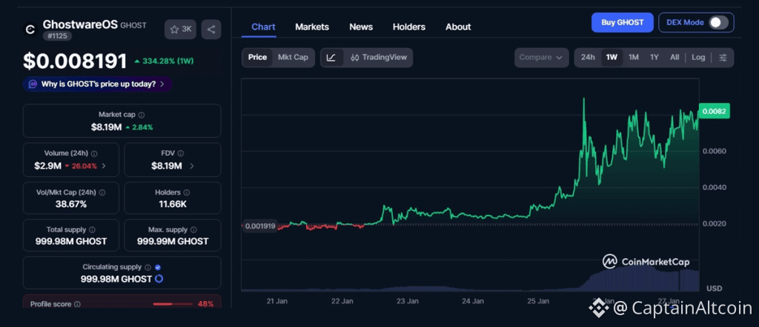The image size is (759, 327).
Task: Click the Buy GHOST button
Action: pyautogui.click(x=623, y=22)
